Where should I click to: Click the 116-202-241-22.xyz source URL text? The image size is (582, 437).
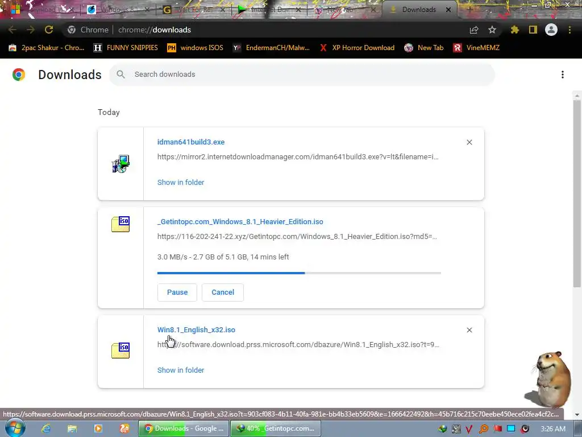[x=297, y=237]
